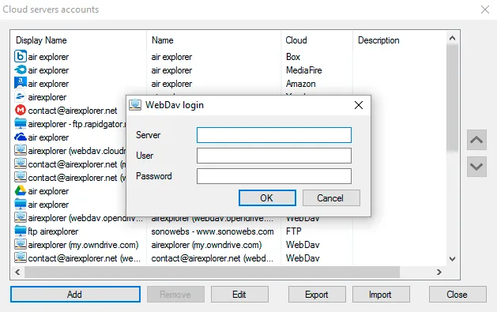
Task: Cancel the WebDav login dialog
Action: 331,198
